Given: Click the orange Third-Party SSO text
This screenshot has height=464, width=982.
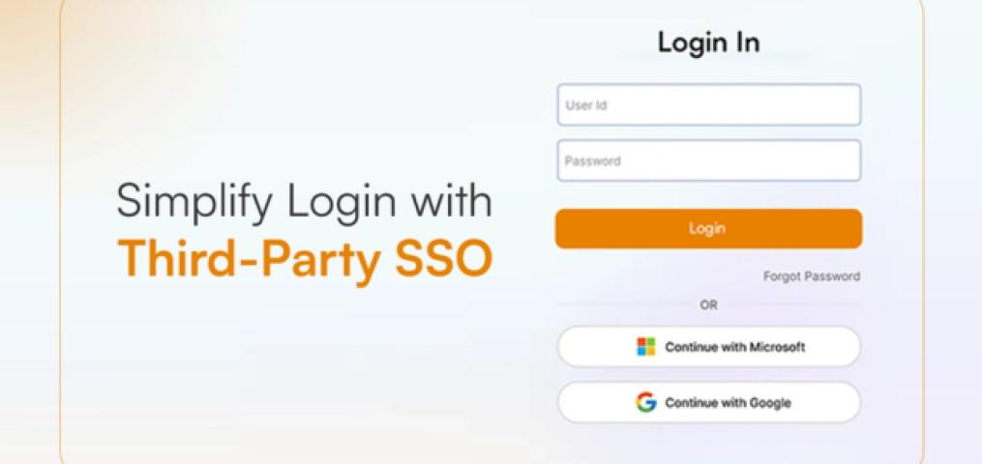Looking at the screenshot, I should coord(305,257).
